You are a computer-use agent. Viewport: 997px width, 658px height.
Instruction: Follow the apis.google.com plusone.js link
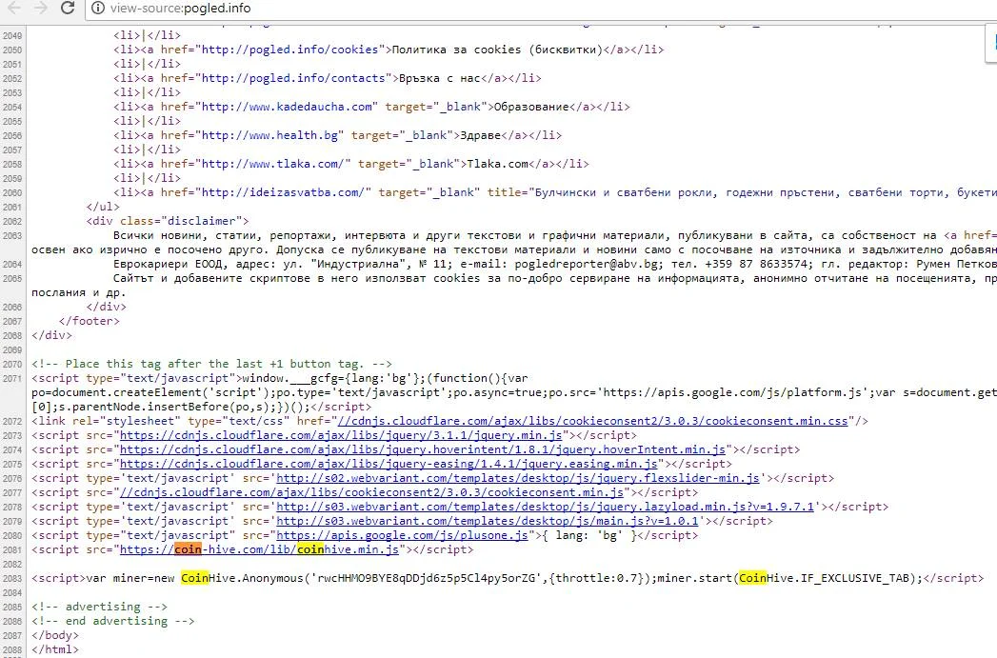coord(402,535)
